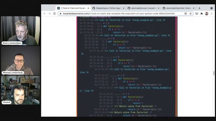Open a new browser tab

click(x=199, y=8)
